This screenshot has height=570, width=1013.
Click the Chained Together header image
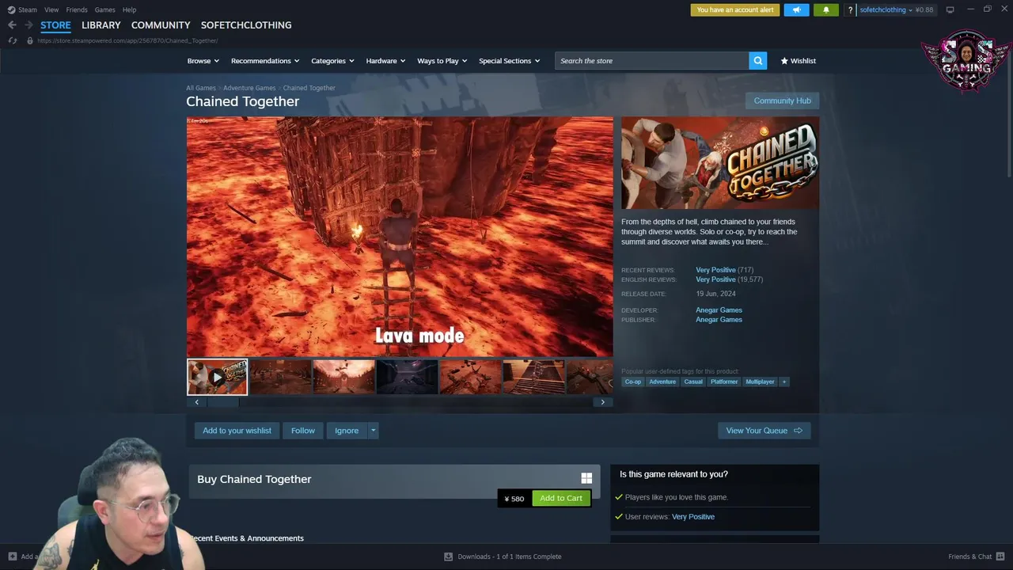pyautogui.click(x=720, y=163)
